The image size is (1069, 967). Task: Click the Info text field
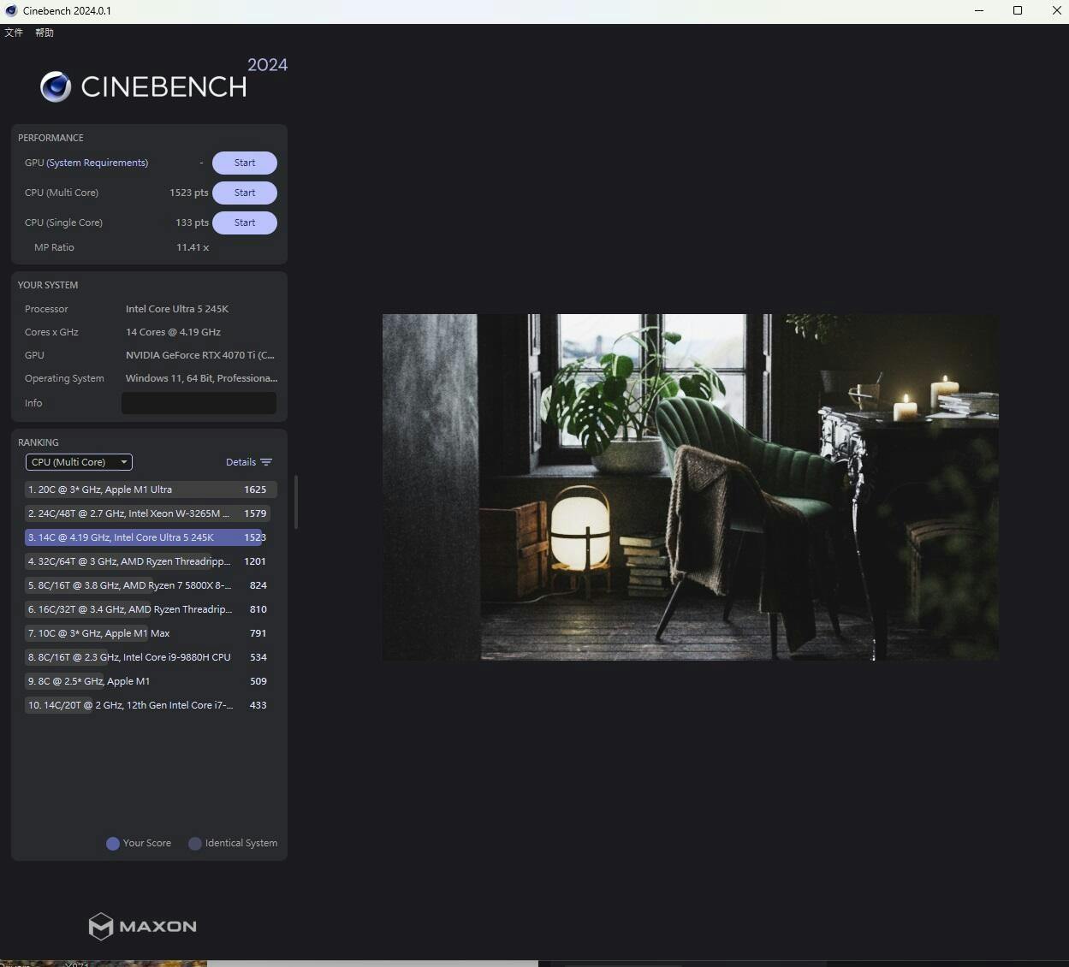199,403
